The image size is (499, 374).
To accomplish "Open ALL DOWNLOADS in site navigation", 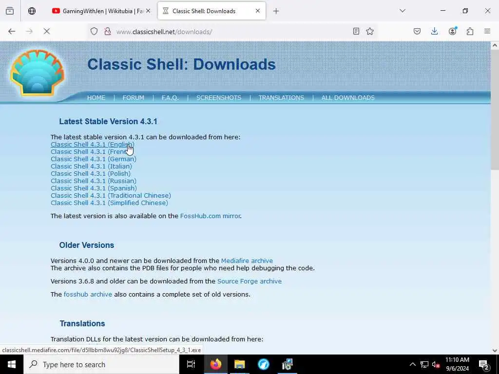I will click(x=348, y=97).
